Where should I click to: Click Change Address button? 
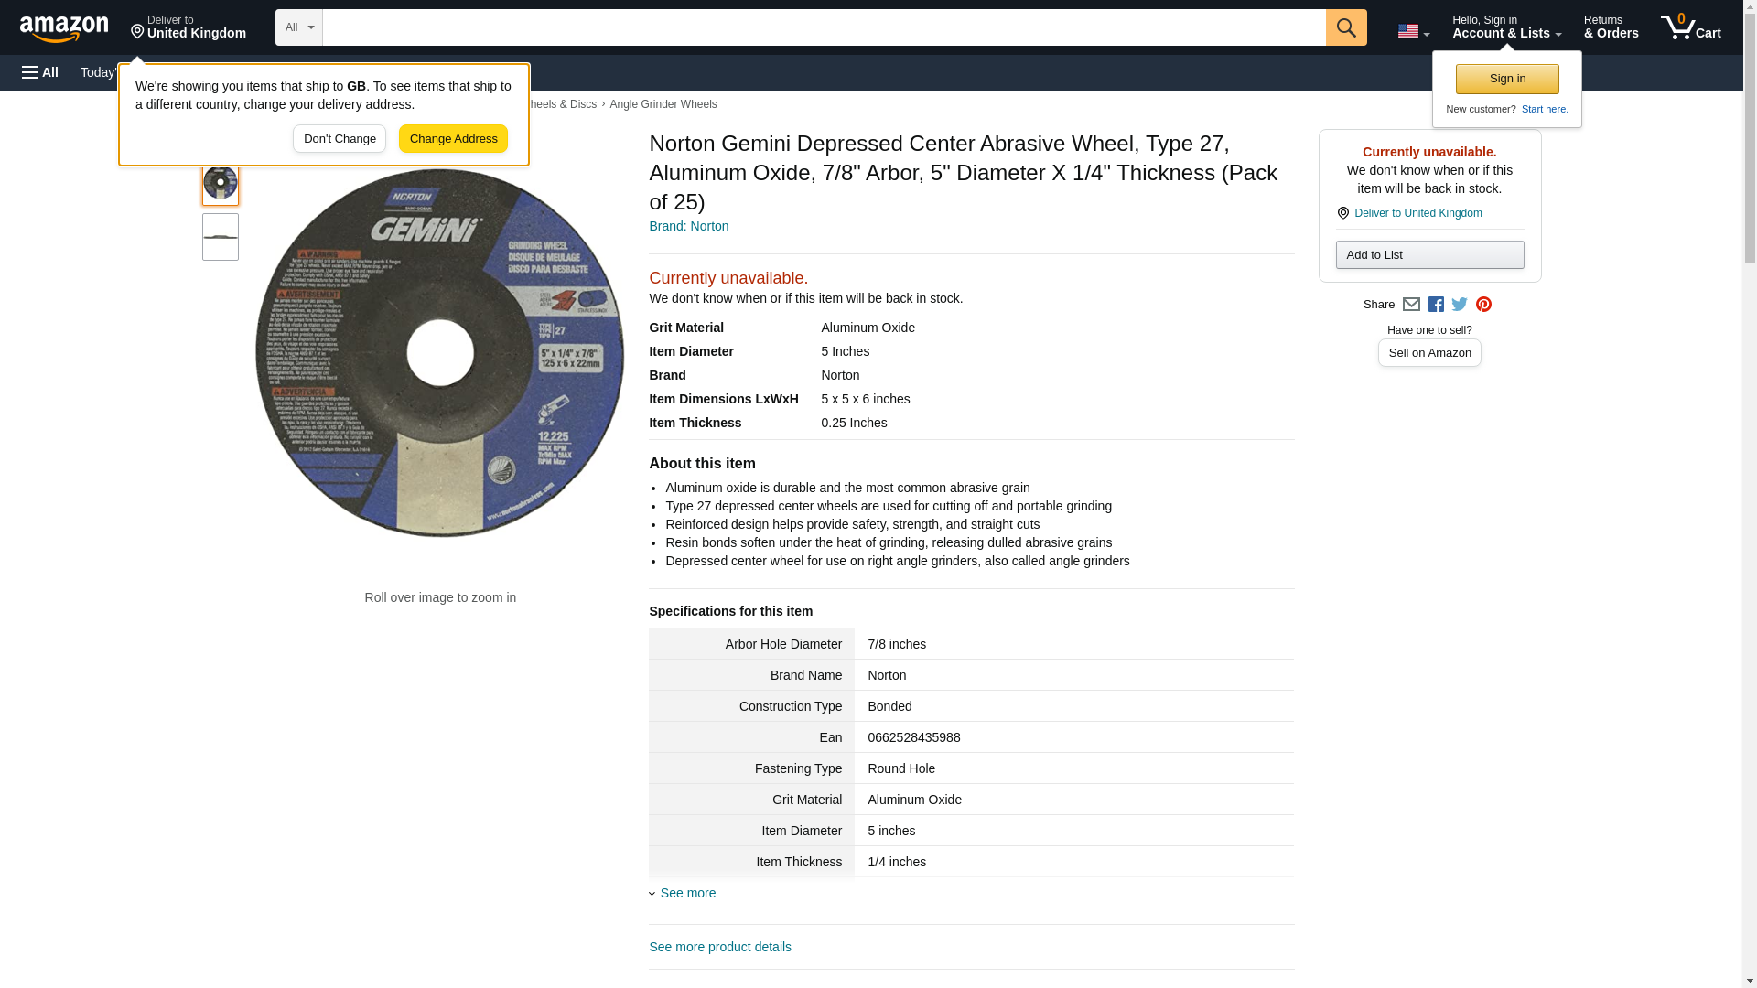tap(453, 139)
